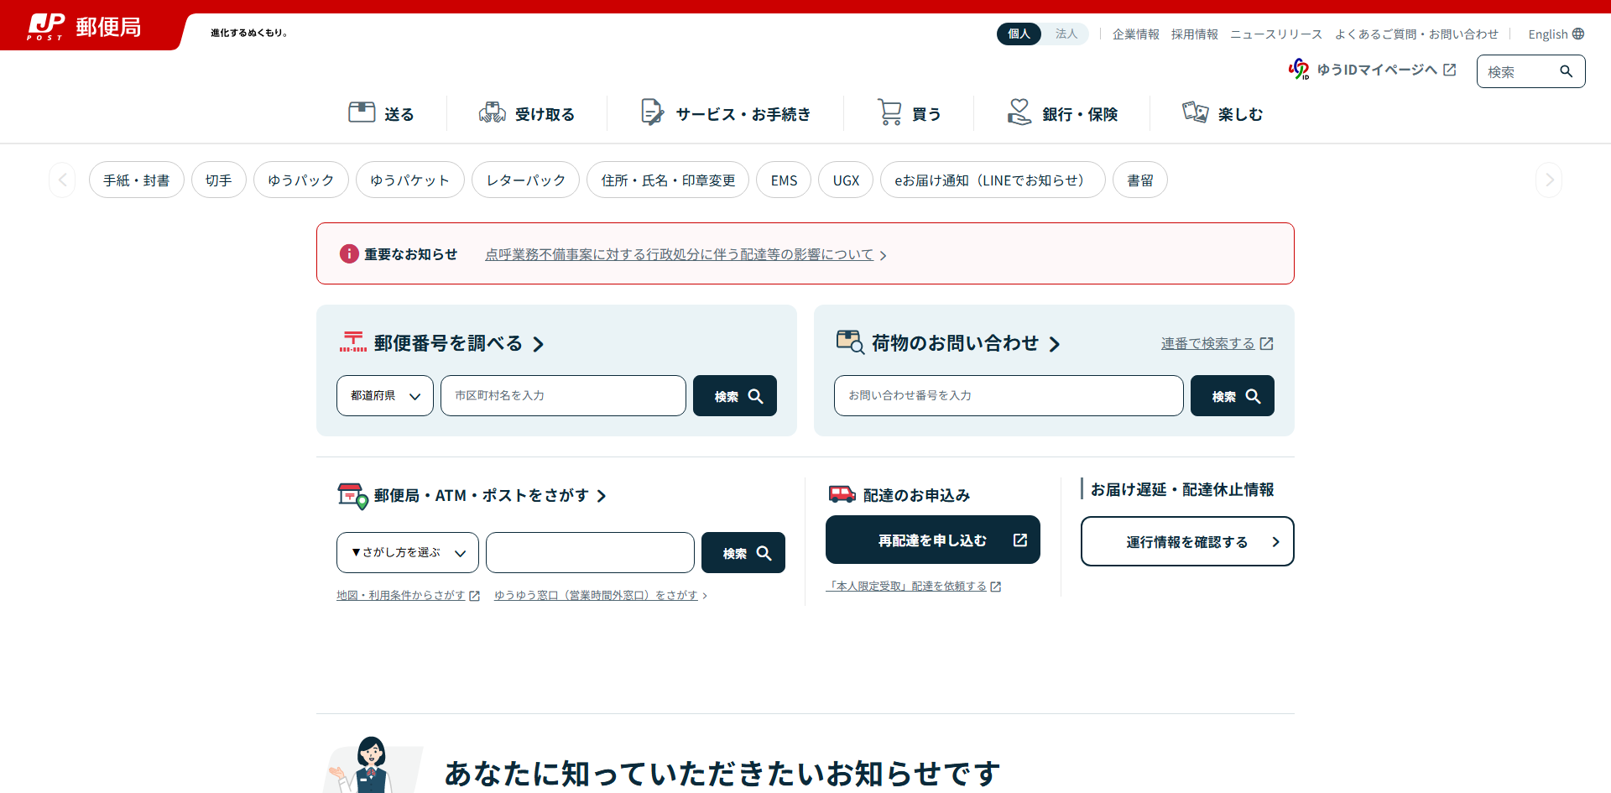The height and width of the screenshot is (793, 1611).
Task: Click the red delivery truck icon
Action: (842, 494)
